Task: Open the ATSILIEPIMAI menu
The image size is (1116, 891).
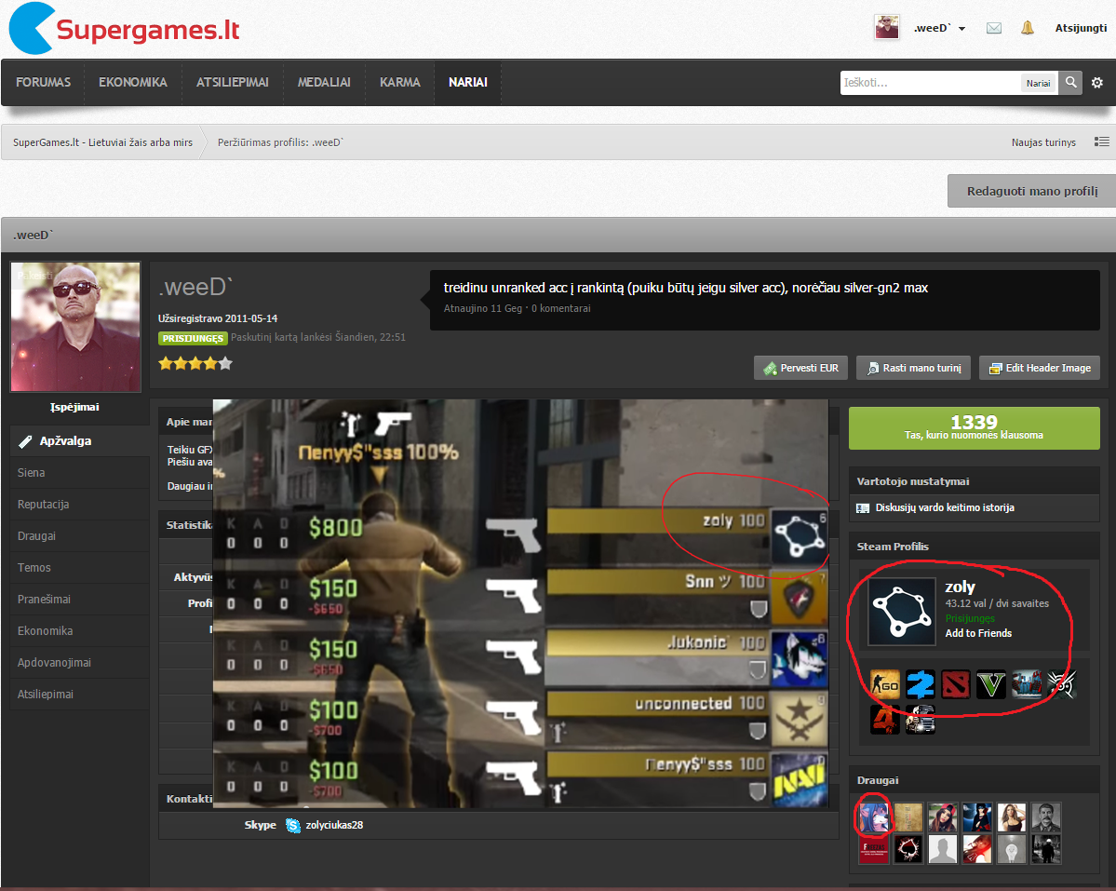Action: click(233, 83)
